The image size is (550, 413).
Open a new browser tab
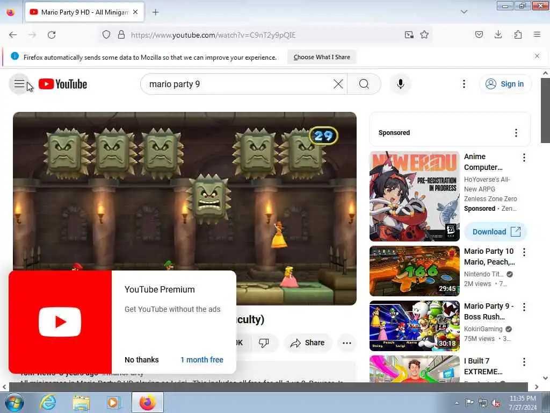click(x=155, y=12)
